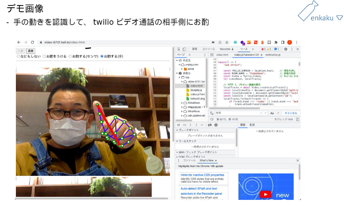Click the lock icon in the address bar
The image size is (344, 206).
(41, 42)
